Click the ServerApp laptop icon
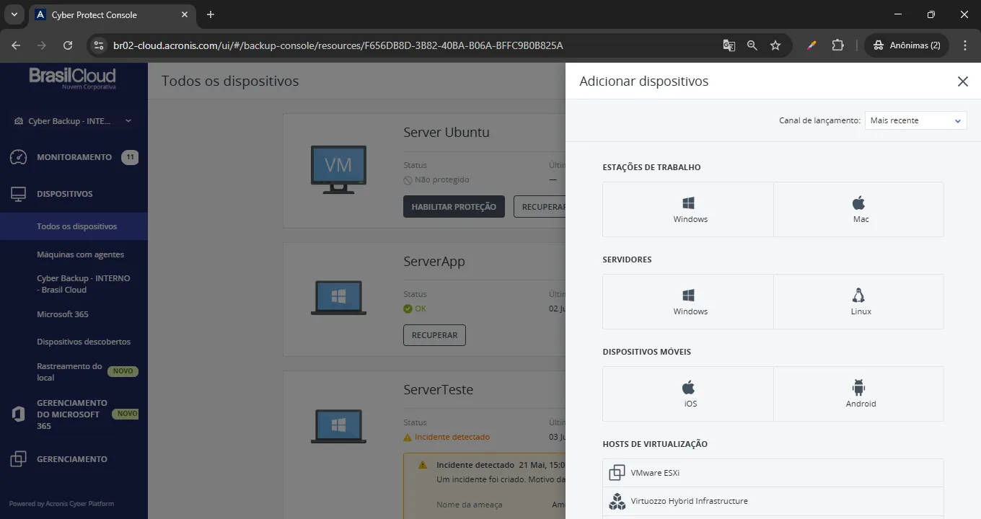The height and width of the screenshot is (519, 981). point(338,298)
